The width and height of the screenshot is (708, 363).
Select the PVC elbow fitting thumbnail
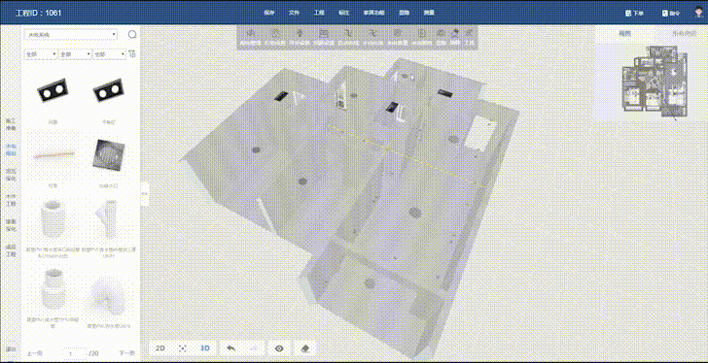click(x=106, y=297)
